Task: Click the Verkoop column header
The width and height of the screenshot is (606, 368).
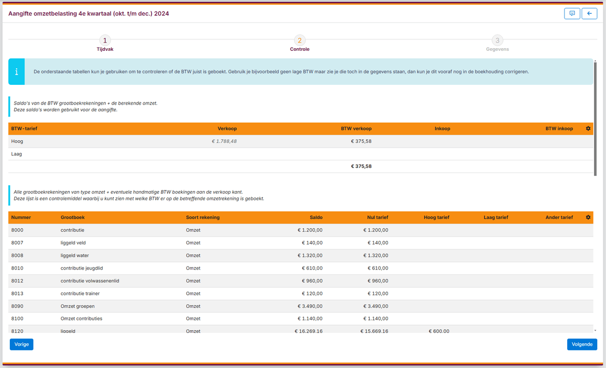Action: point(227,128)
